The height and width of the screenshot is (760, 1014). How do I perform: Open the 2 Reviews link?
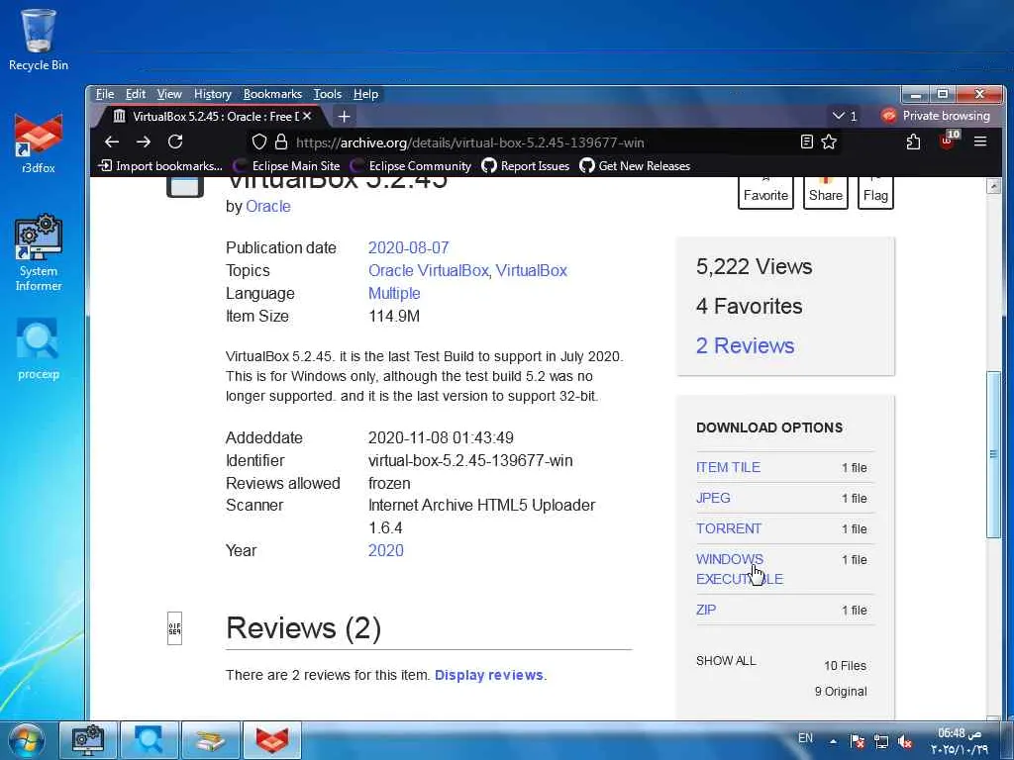tap(745, 345)
